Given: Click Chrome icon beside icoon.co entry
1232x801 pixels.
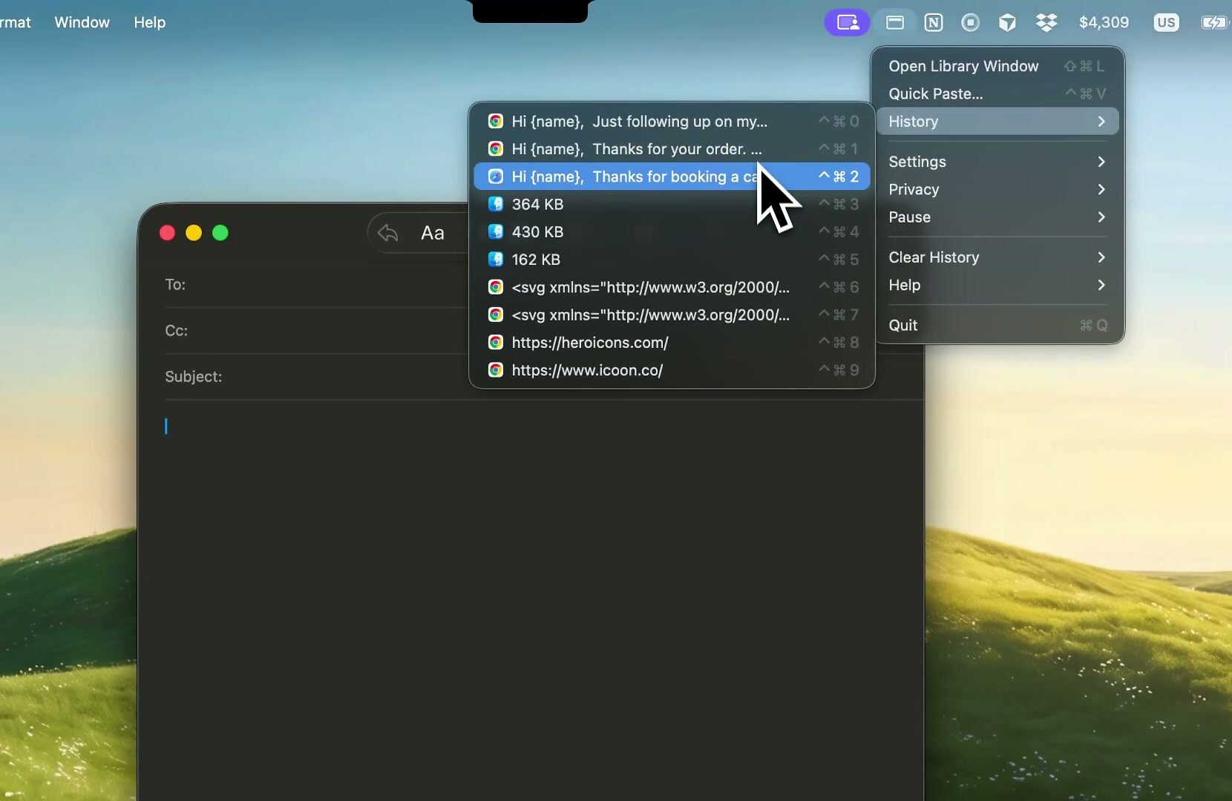Looking at the screenshot, I should pyautogui.click(x=496, y=369).
